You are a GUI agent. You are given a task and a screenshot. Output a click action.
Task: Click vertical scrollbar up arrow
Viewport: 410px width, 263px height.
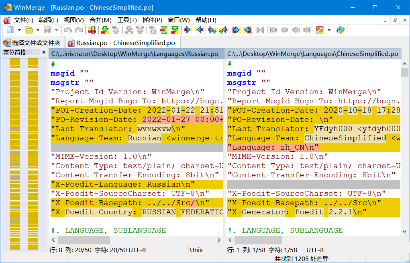click(404, 64)
